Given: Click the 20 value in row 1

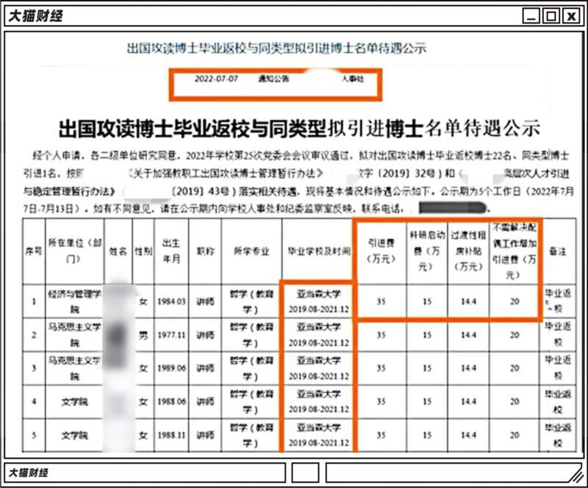Looking at the screenshot, I should point(514,301).
